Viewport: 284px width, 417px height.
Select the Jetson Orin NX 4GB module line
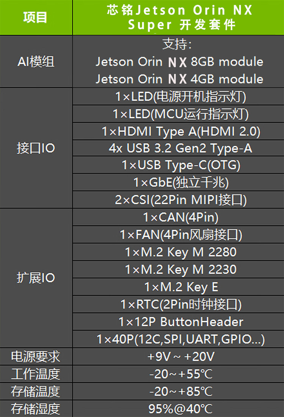(x=179, y=79)
